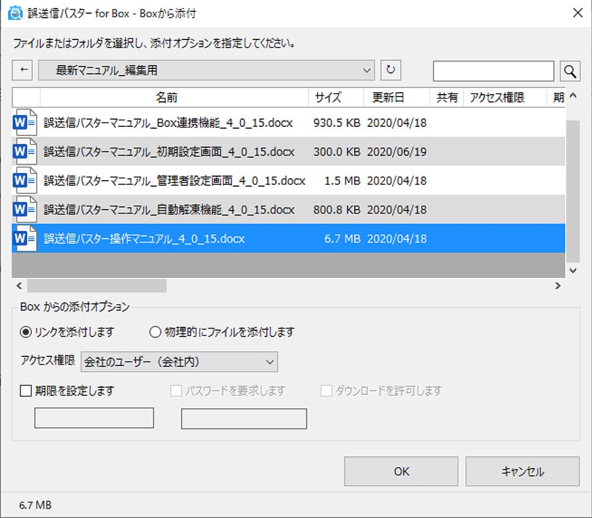This screenshot has height=518, width=592.
Task: Click the search text field
Action: click(x=493, y=71)
